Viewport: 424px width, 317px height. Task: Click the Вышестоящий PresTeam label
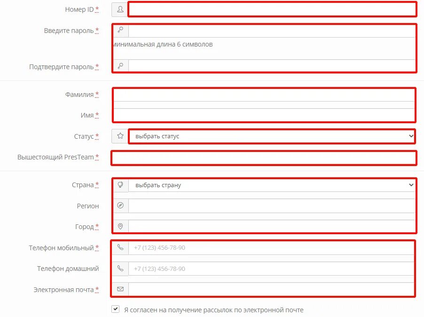click(58, 157)
